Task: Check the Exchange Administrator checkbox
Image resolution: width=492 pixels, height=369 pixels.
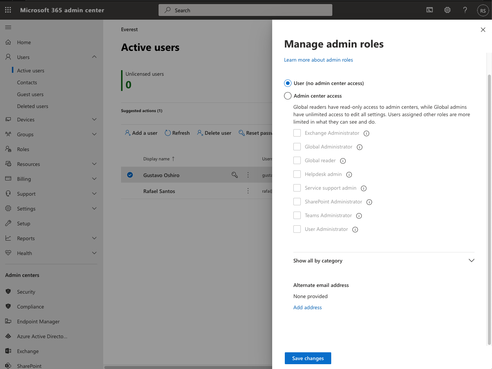Action: coord(297,133)
